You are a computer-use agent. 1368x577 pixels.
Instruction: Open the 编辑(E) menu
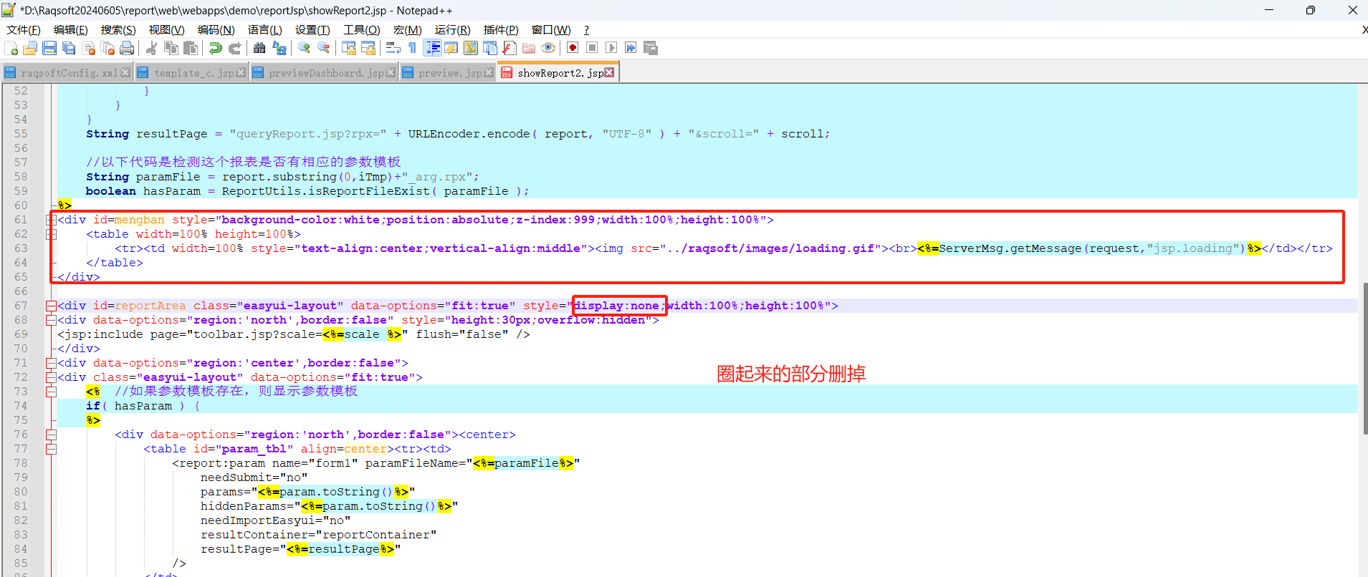(71, 29)
